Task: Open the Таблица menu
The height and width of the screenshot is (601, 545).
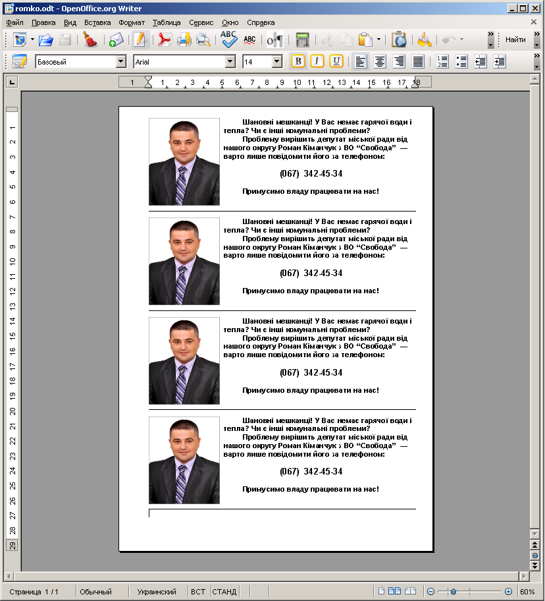Action: 167,22
